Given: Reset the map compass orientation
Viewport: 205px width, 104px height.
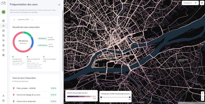Looking at the screenshot, I should click(x=203, y=99).
